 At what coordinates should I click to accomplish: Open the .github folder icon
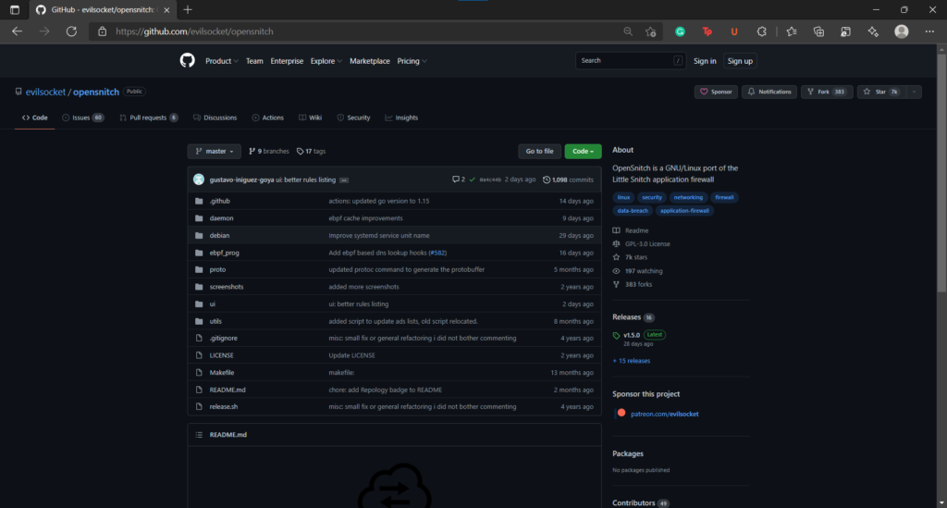pos(199,201)
